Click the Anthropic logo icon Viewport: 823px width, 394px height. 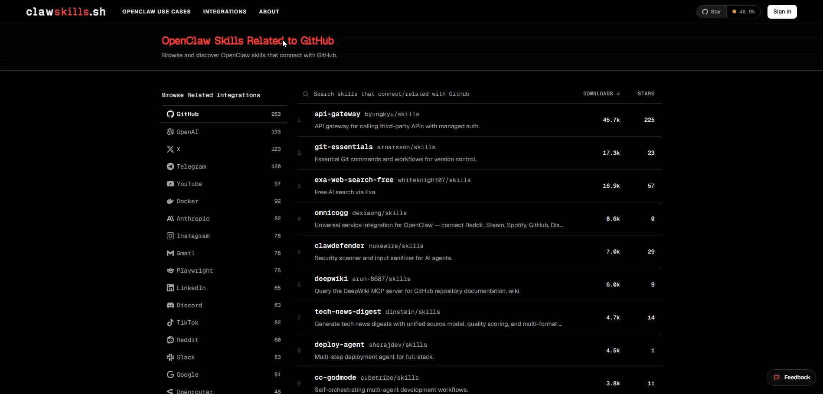(x=170, y=218)
